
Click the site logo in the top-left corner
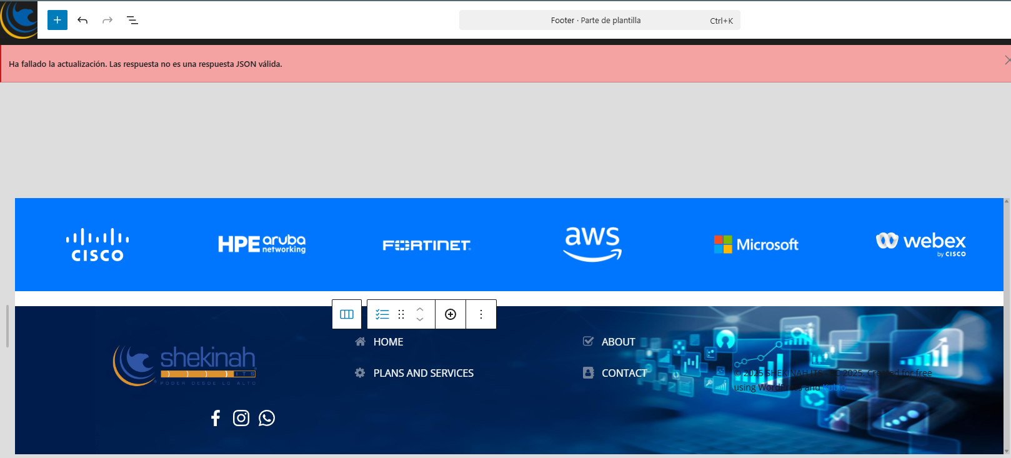pyautogui.click(x=19, y=19)
